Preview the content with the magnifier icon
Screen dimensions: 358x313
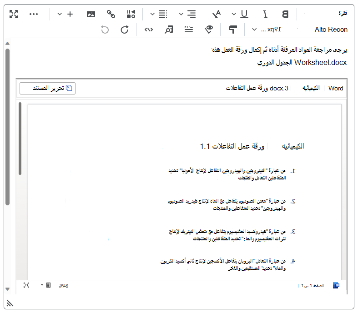(x=169, y=30)
